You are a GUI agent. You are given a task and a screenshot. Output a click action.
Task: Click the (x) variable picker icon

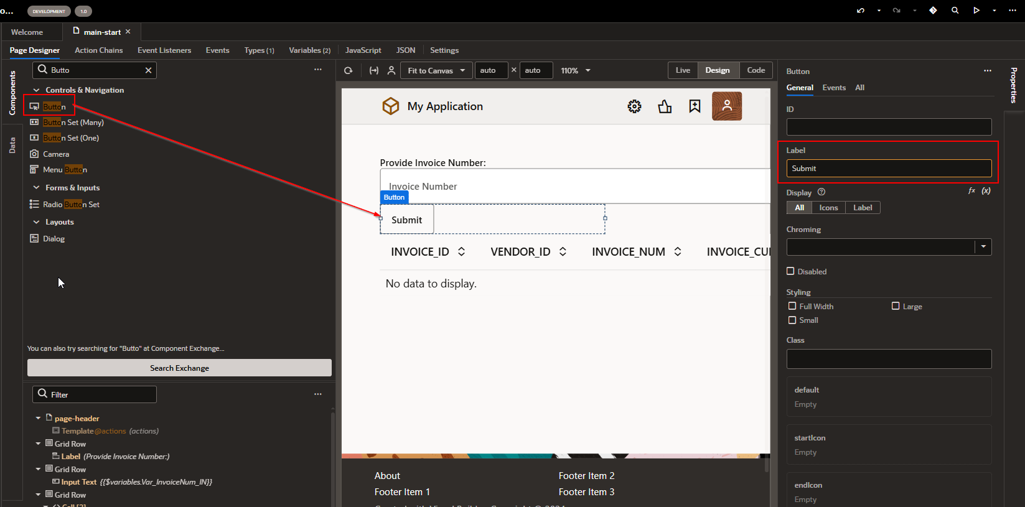coord(986,191)
